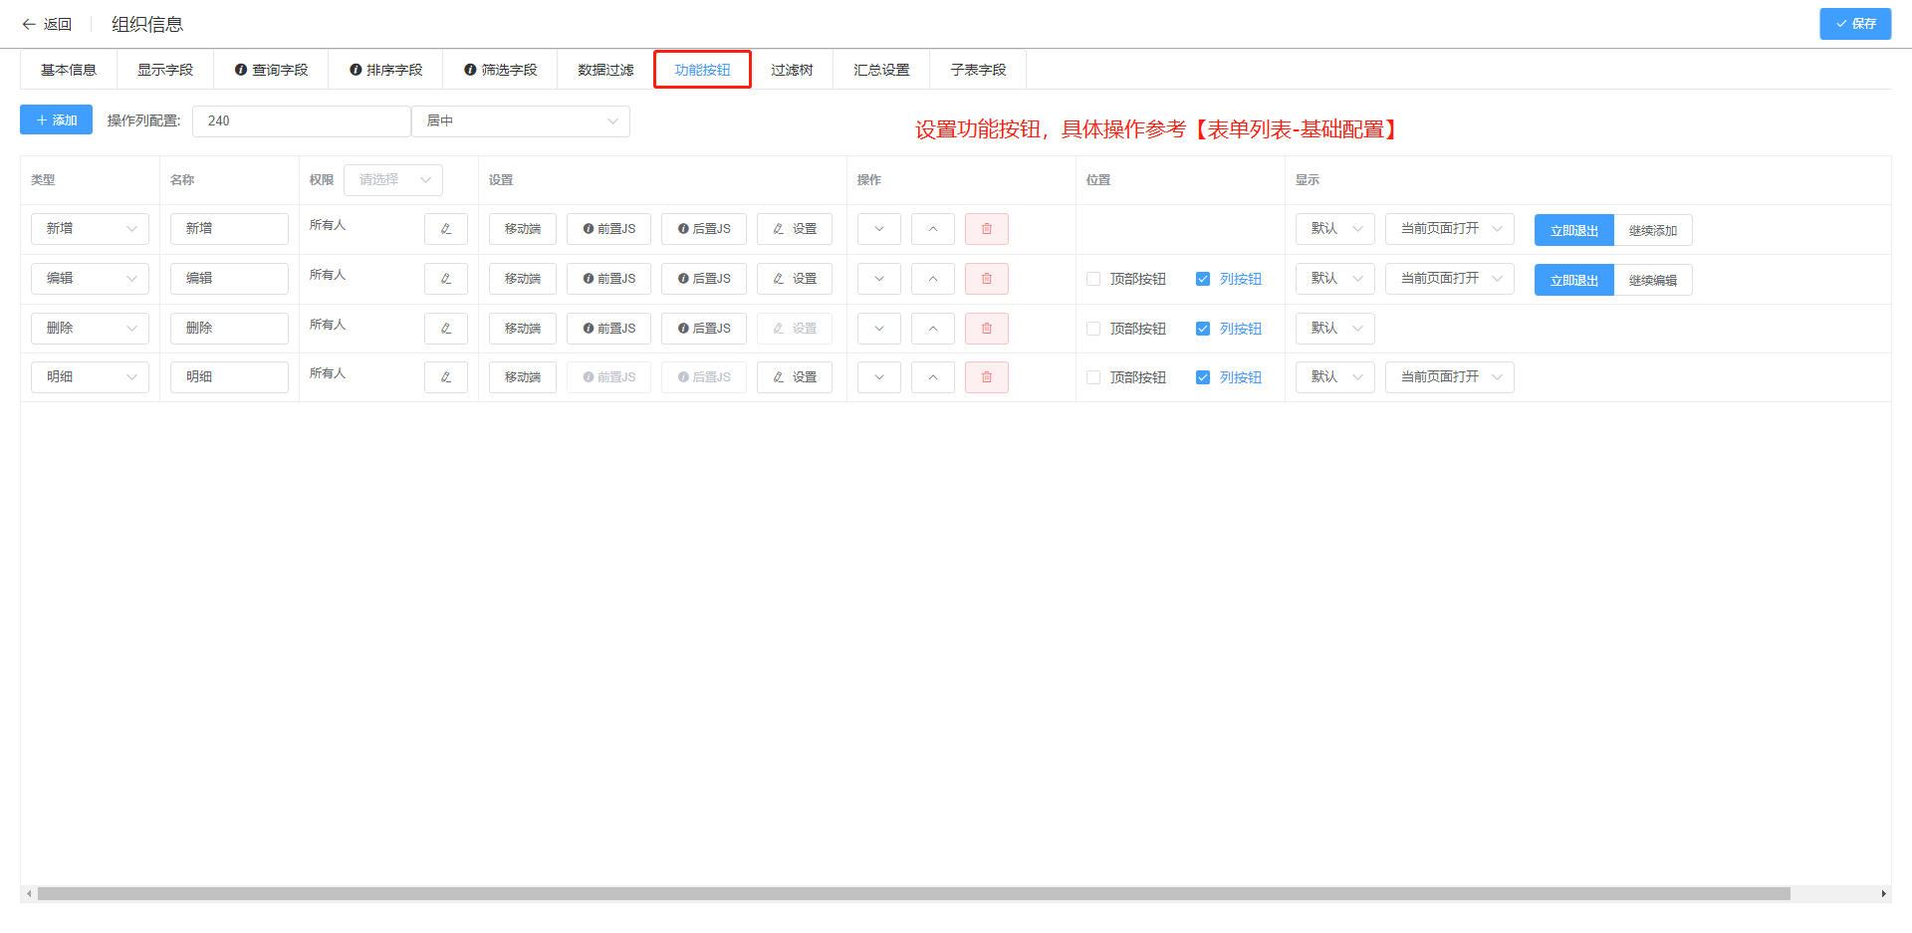The width and height of the screenshot is (1912, 933).
Task: Click the back arrow icon labeled 返回
Action: (30, 24)
